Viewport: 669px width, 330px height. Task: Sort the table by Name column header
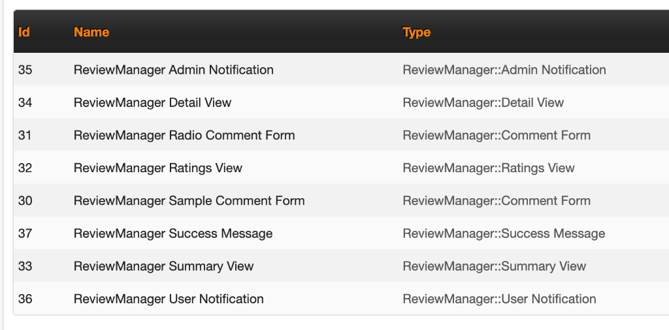tap(91, 32)
